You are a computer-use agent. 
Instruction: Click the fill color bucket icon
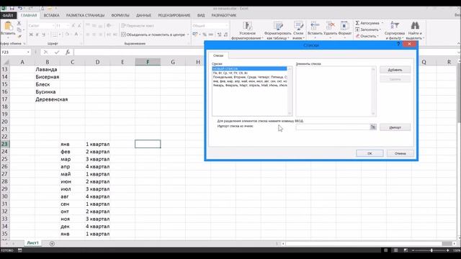(67, 35)
